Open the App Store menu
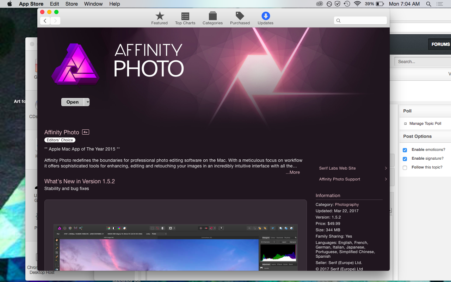The width and height of the screenshot is (451, 282). click(31, 4)
